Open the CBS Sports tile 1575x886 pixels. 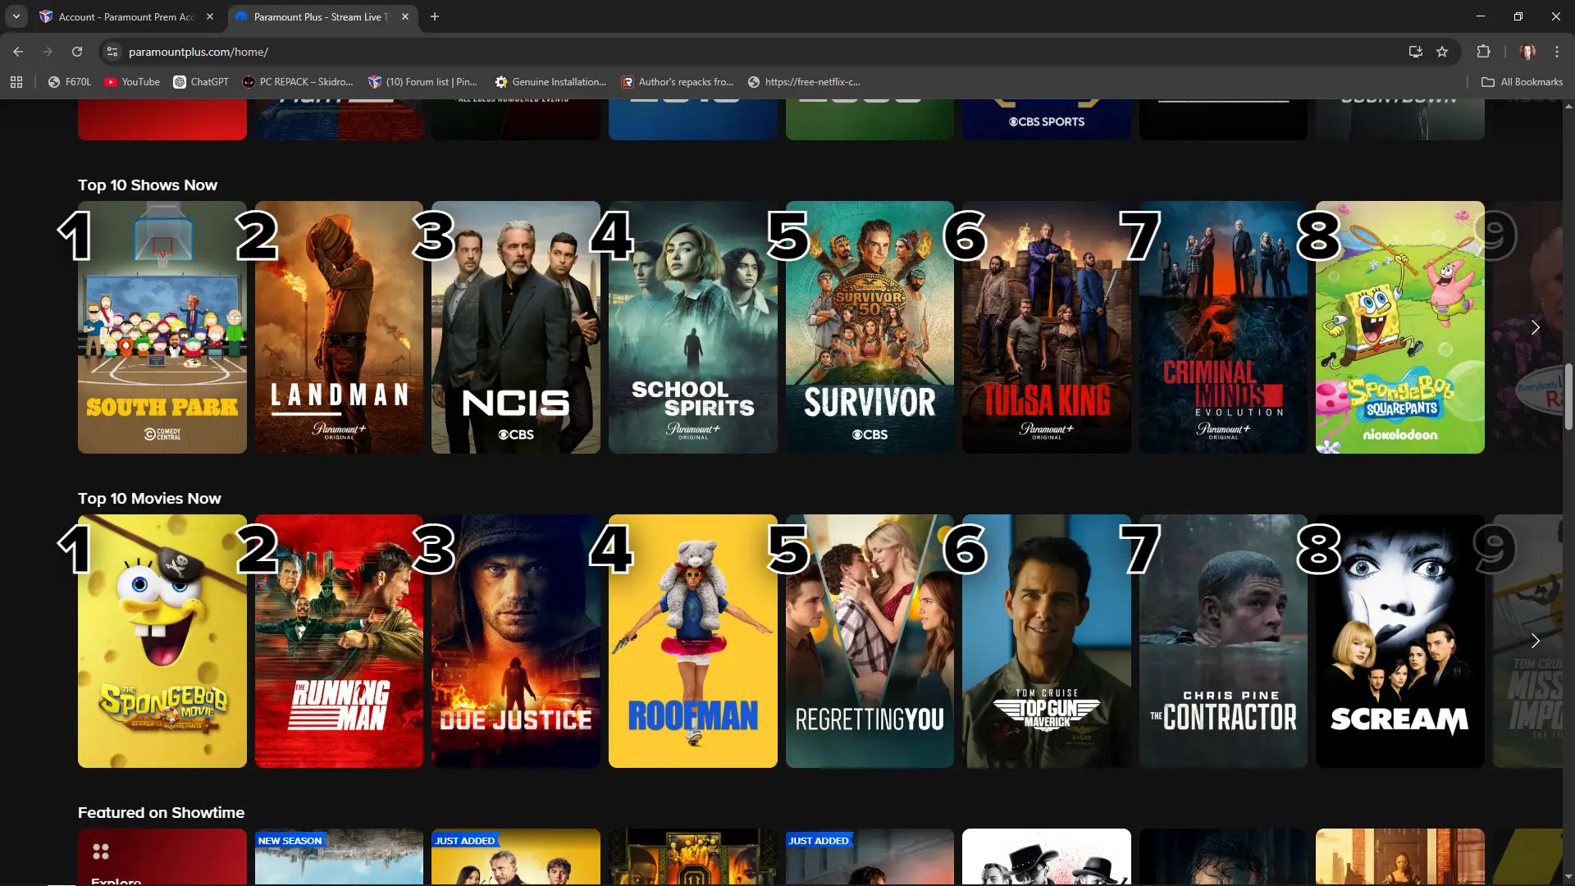[x=1047, y=120]
